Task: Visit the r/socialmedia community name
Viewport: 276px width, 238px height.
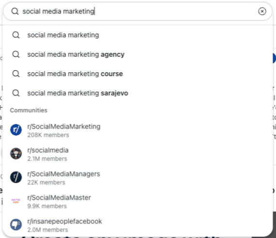Action: tap(48, 150)
